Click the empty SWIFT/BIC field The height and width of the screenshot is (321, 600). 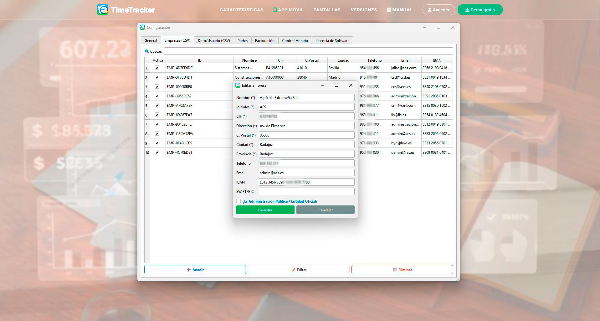click(306, 191)
